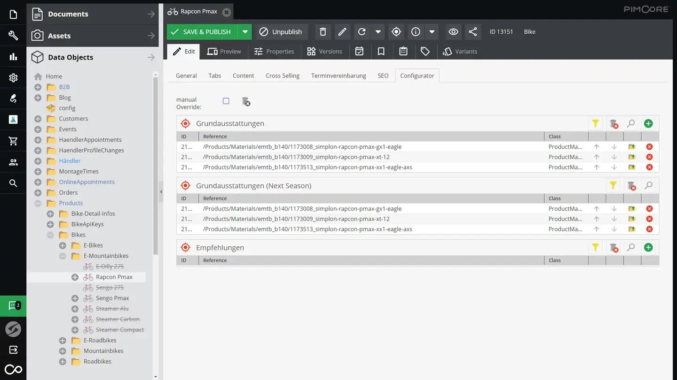Click the clear trash icon beside manual Override
Screen dimensions: 677x380
pyautogui.click(x=246, y=101)
